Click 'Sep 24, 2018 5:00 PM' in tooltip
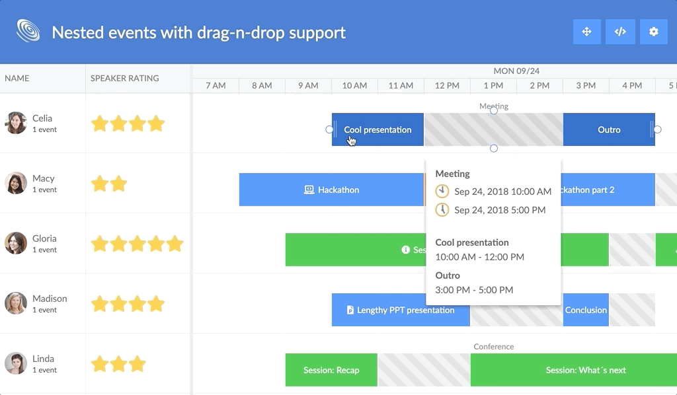Viewport: 677px width, 395px height. coord(500,210)
